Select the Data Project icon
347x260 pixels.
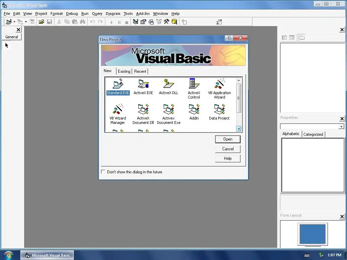point(219,112)
